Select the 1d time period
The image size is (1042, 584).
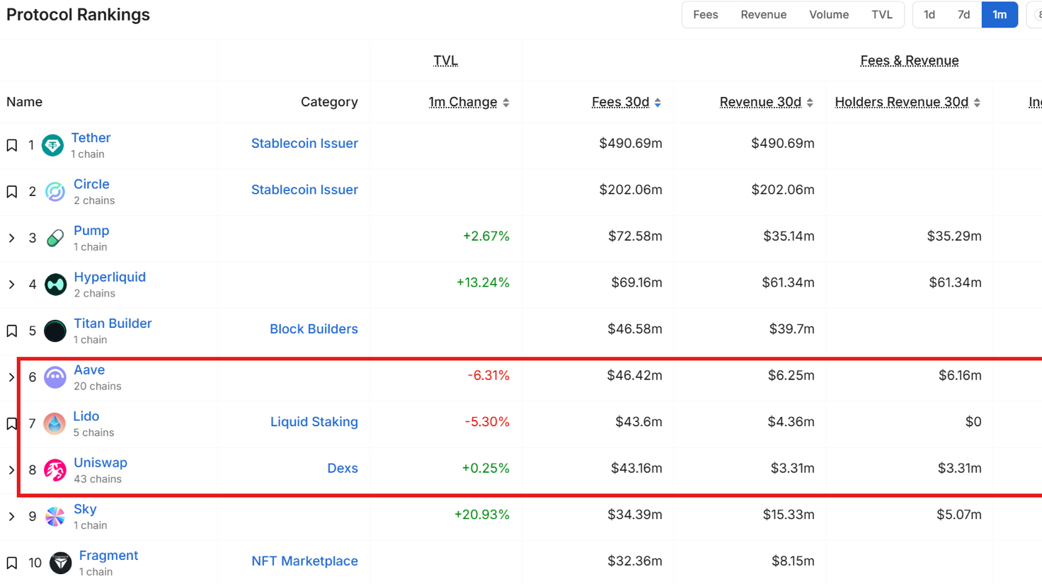point(929,15)
